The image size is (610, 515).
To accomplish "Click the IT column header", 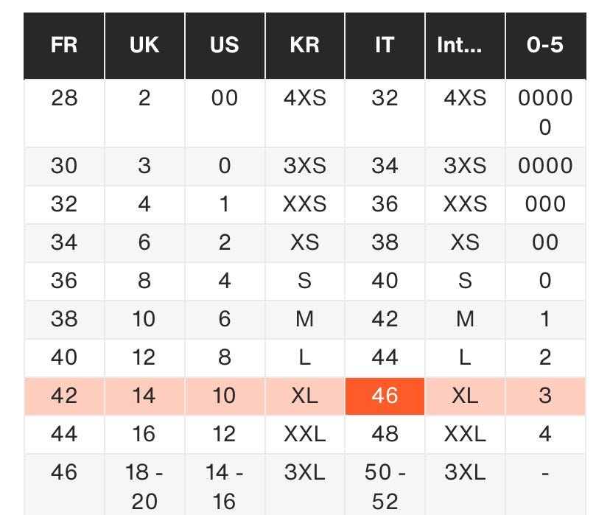I will click(385, 46).
